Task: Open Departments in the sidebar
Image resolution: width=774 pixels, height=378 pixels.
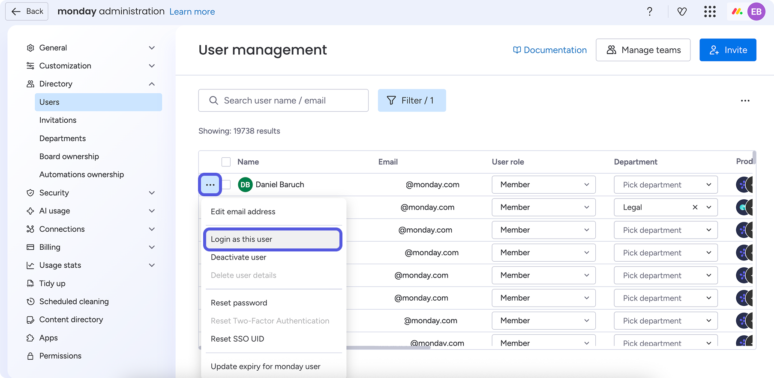Action: coord(63,139)
